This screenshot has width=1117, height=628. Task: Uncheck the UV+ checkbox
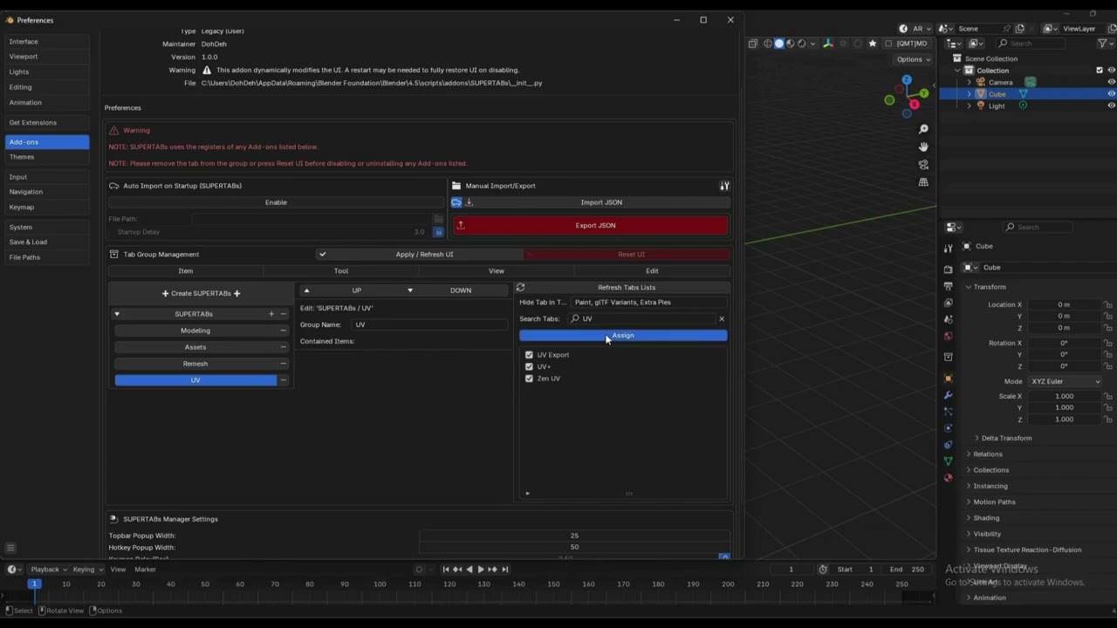529,366
